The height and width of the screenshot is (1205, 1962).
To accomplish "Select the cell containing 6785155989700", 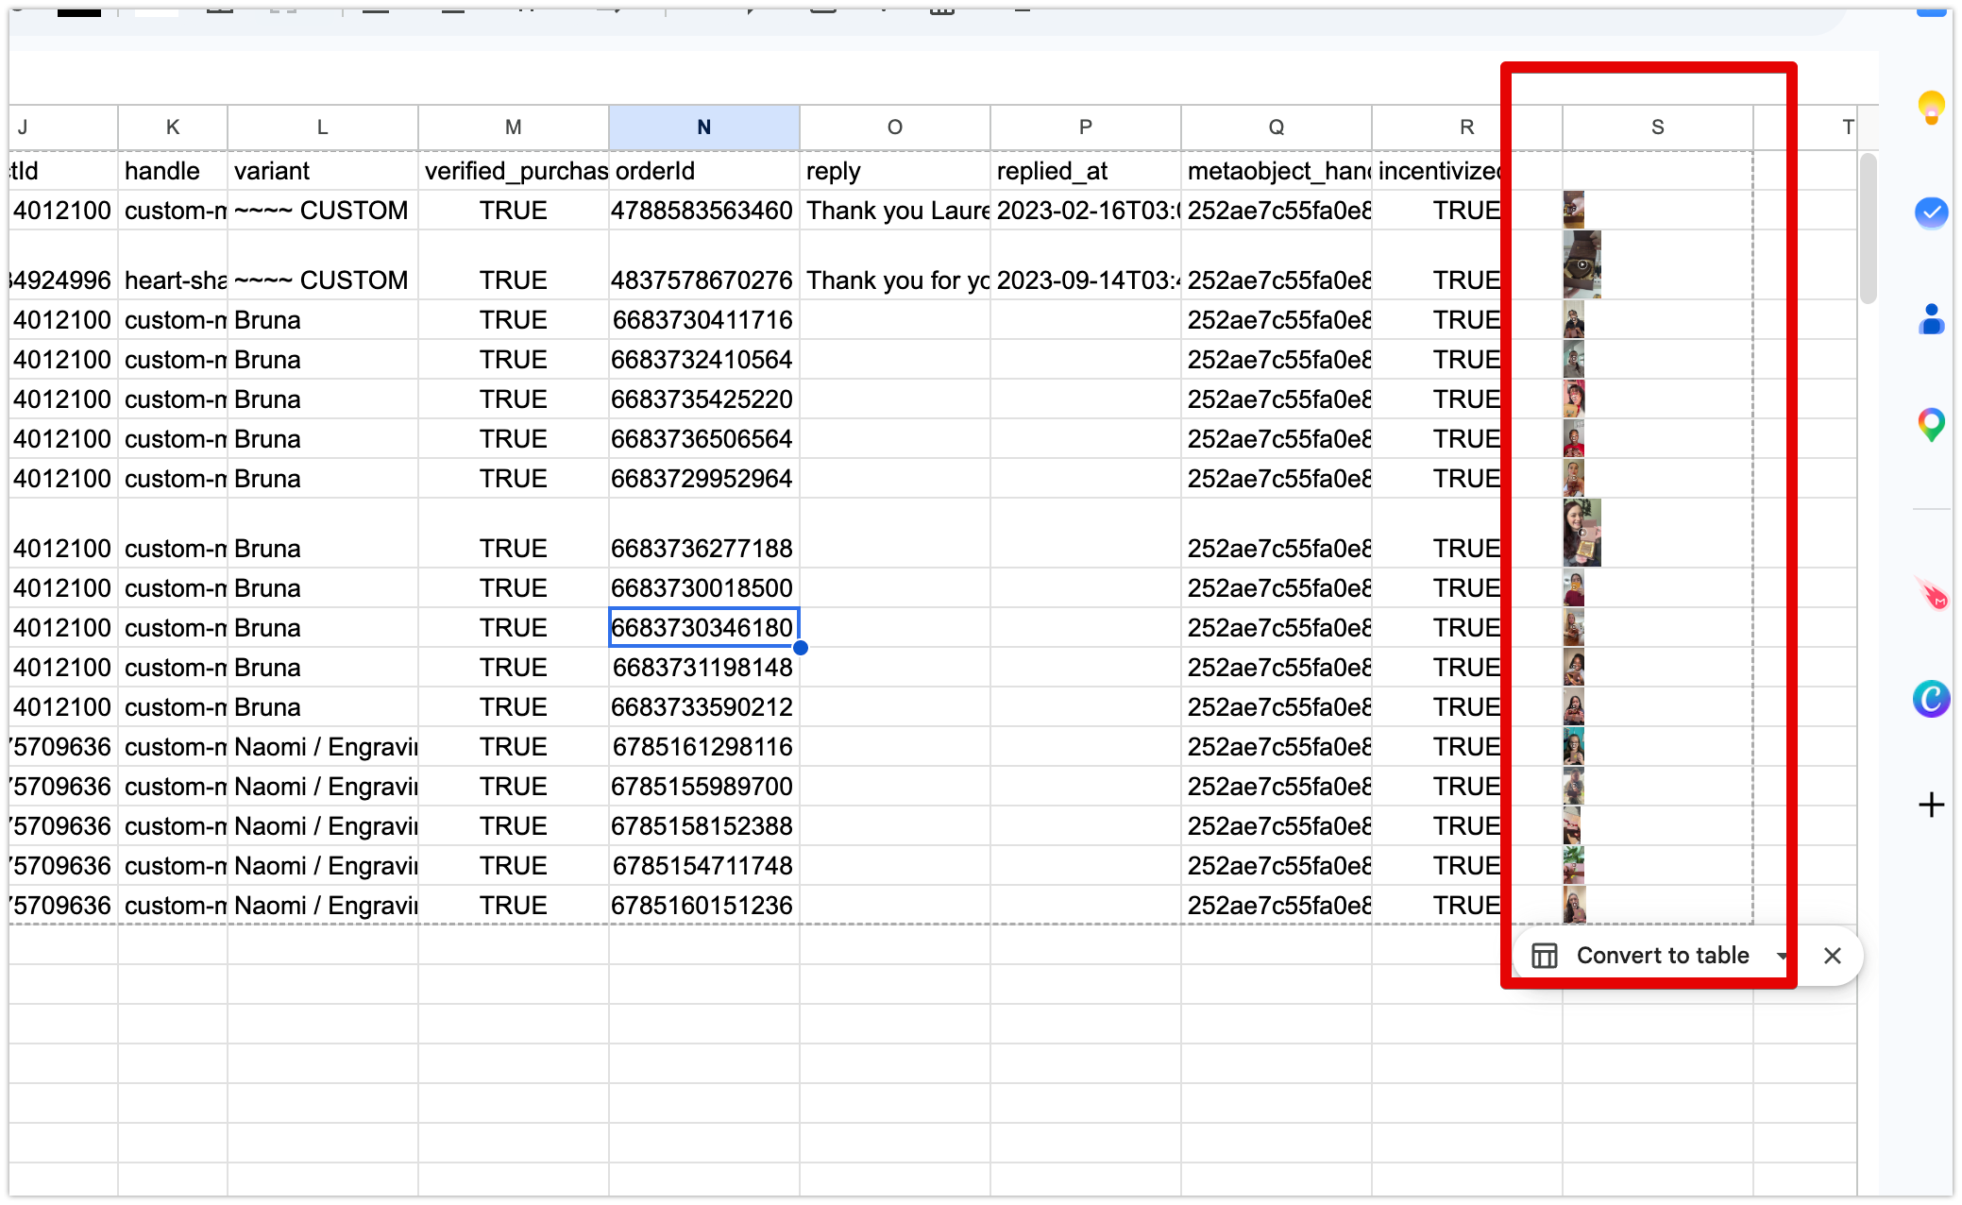I will coord(703,787).
